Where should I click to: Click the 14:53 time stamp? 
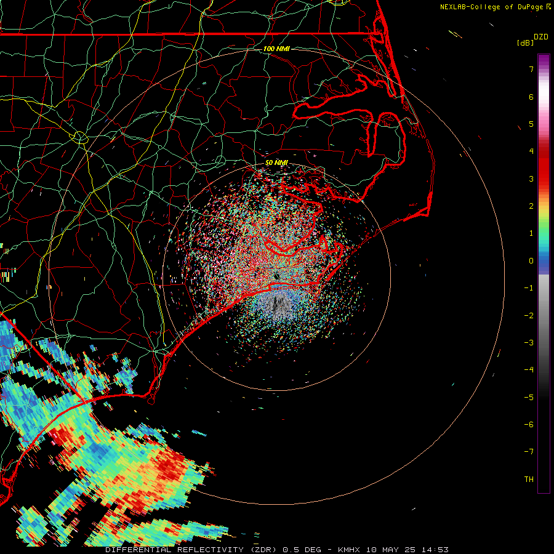pos(435,550)
